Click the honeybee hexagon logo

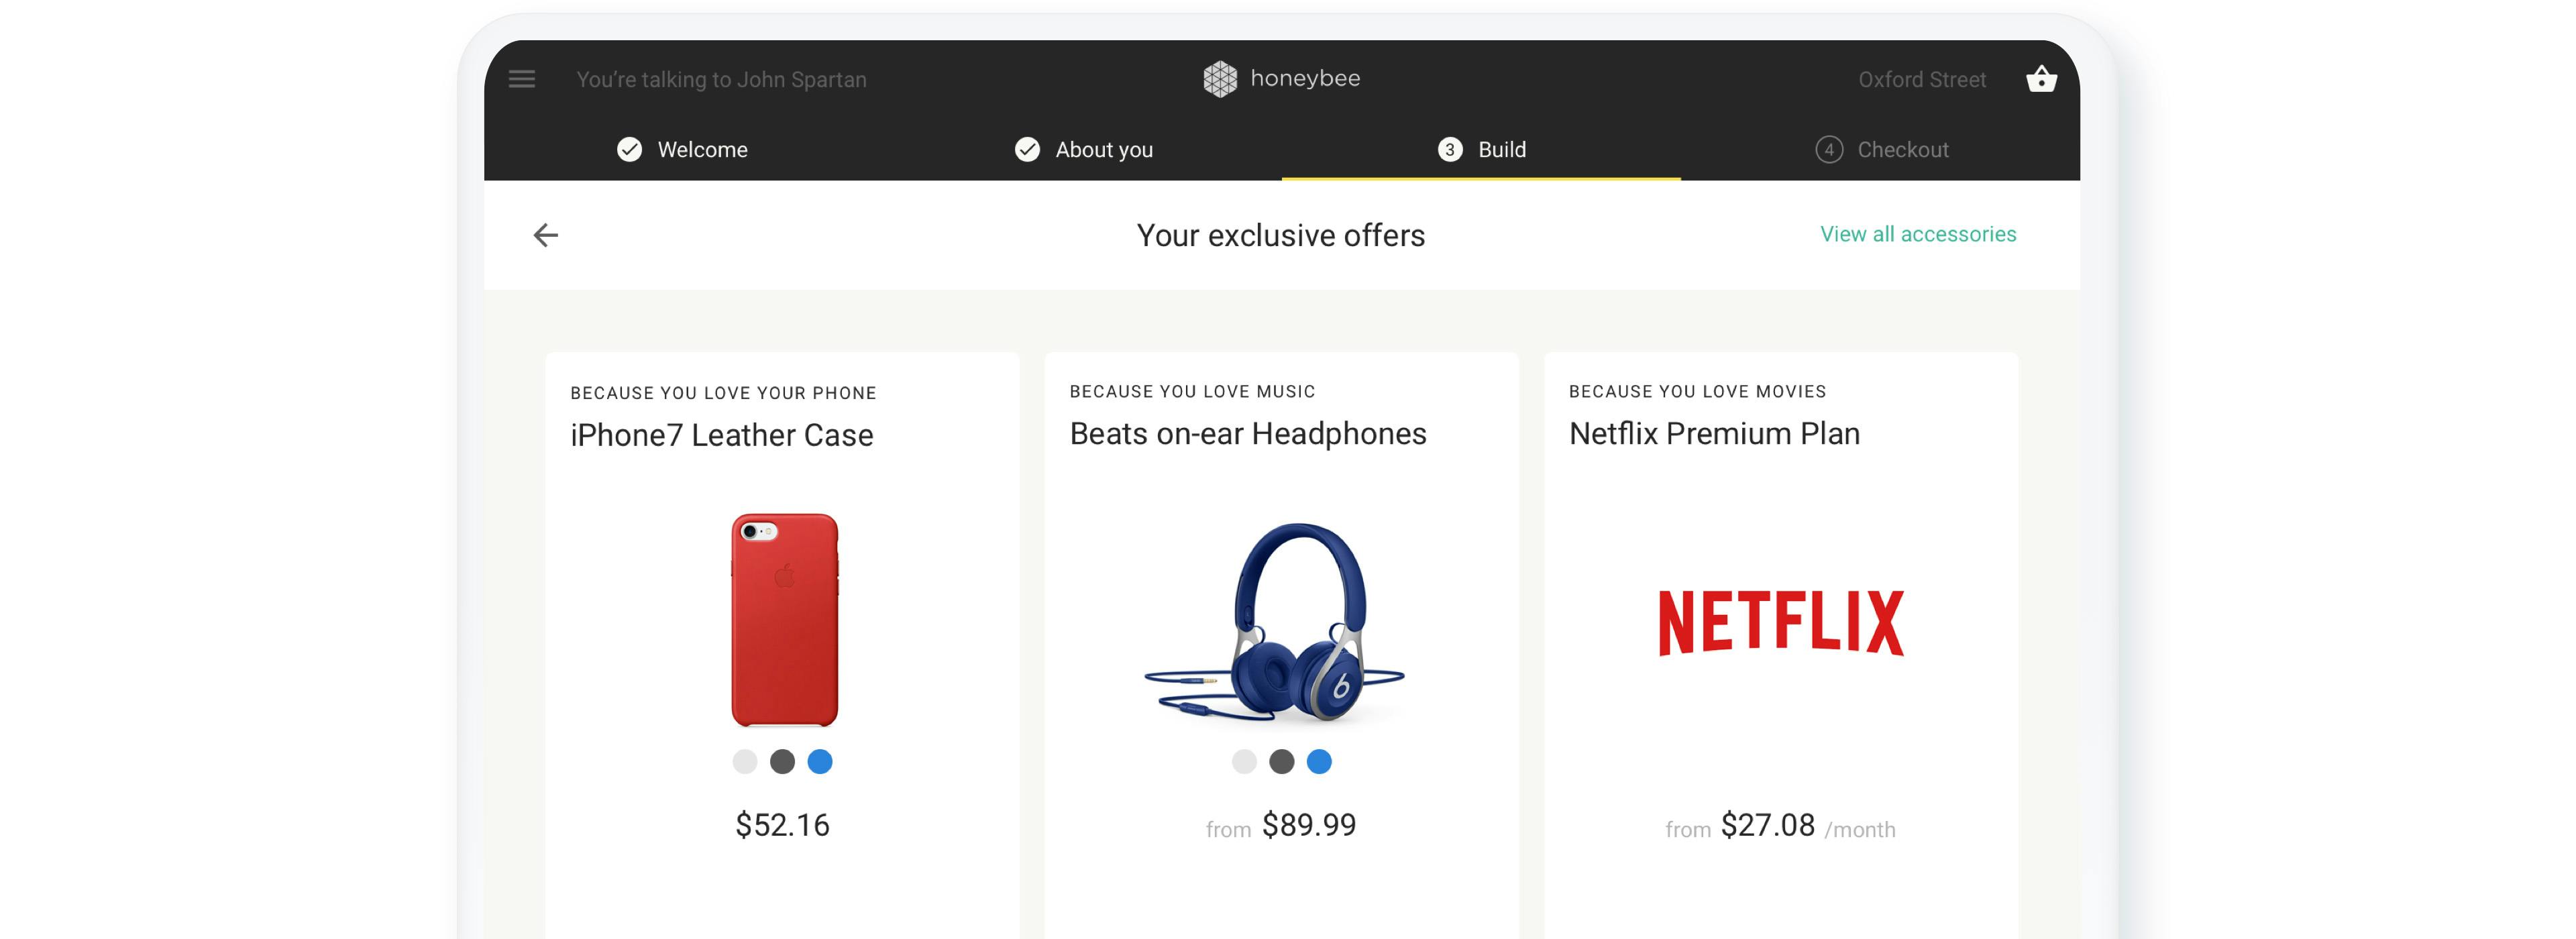click(x=1220, y=79)
